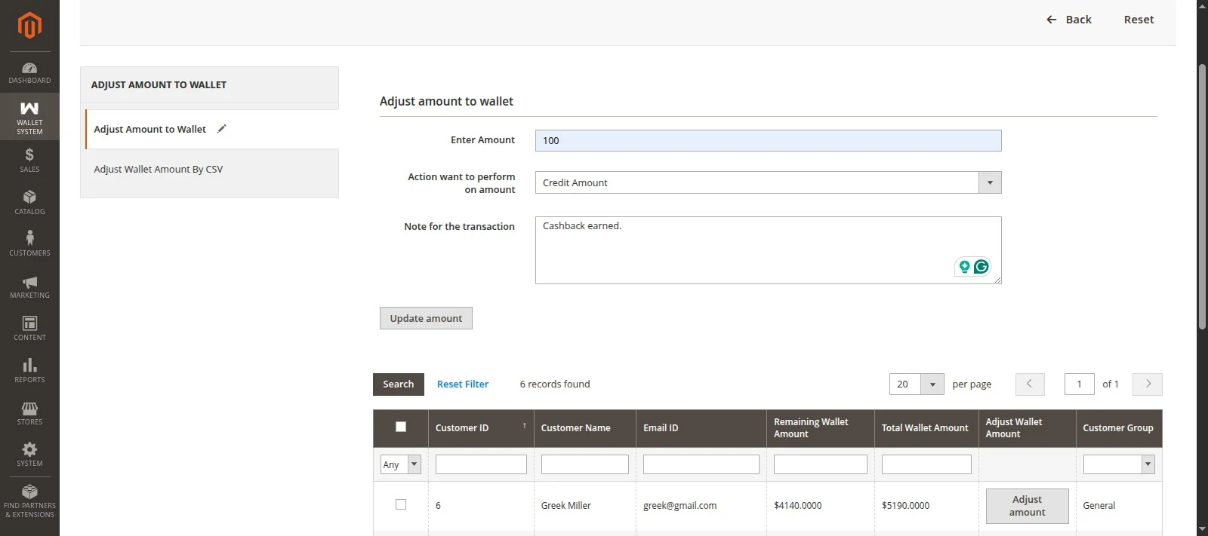Click the lightbulb suggestion icon in note field
Image resolution: width=1208 pixels, height=536 pixels.
[964, 266]
